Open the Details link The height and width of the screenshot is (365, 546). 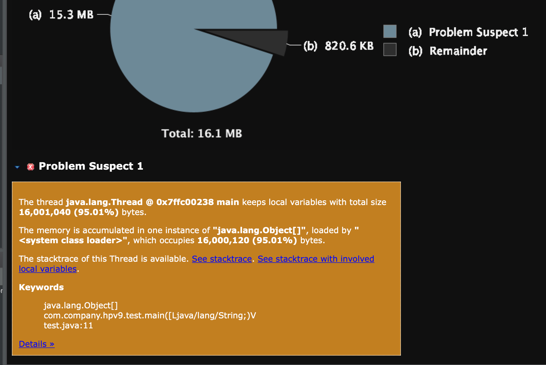coord(37,344)
